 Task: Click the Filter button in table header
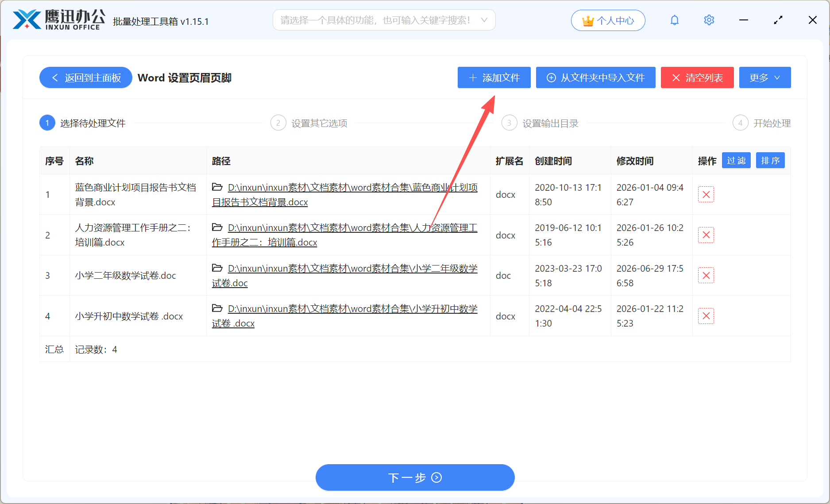click(x=736, y=160)
